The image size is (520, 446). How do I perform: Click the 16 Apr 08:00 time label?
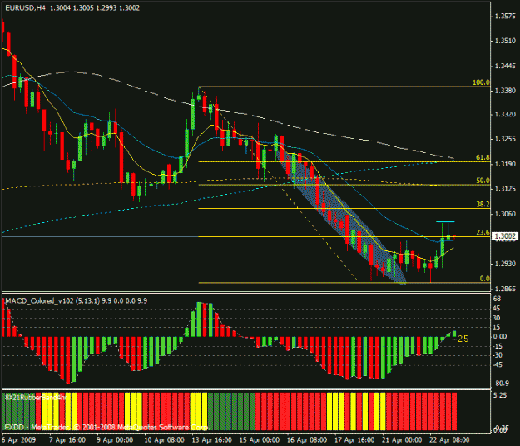[x=307, y=439]
